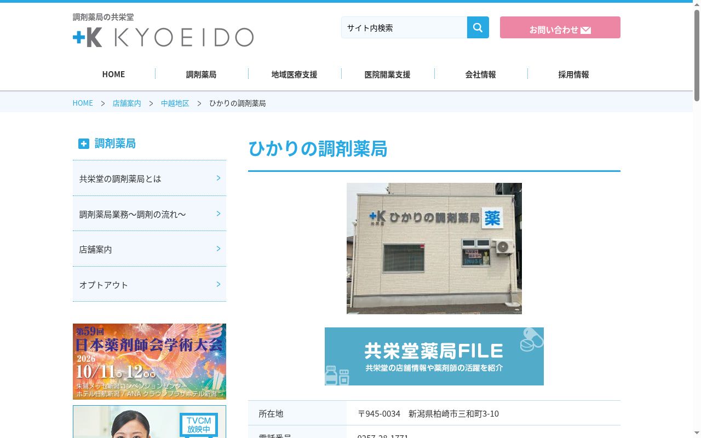Go to HOME breadcrumb link

point(83,103)
